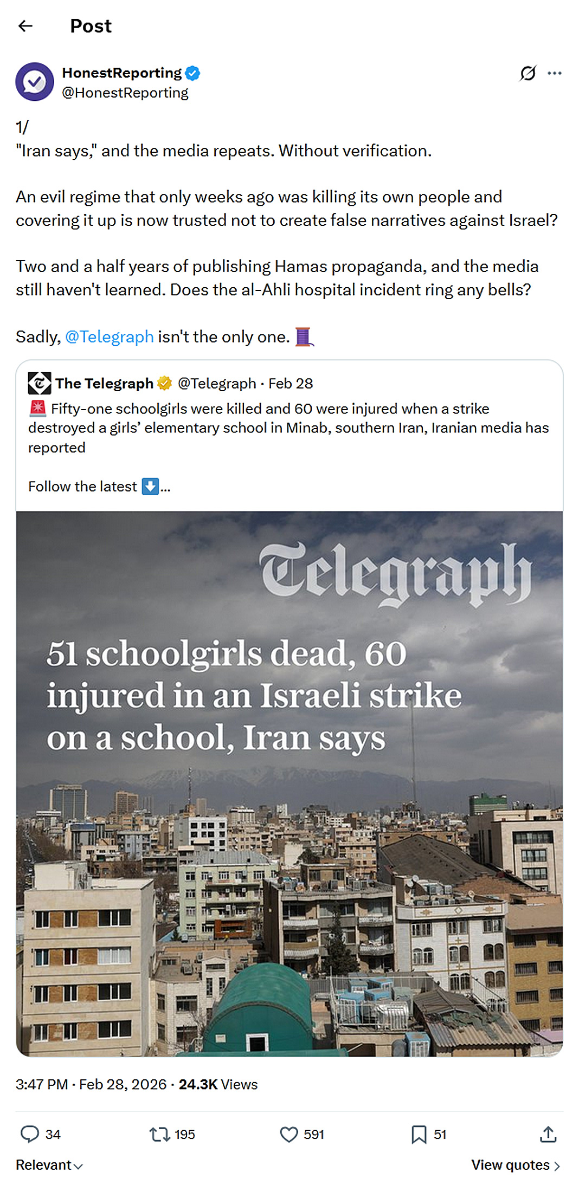Open the quoted Telegraph post text
This screenshot has height=1185, width=579.
[288, 428]
